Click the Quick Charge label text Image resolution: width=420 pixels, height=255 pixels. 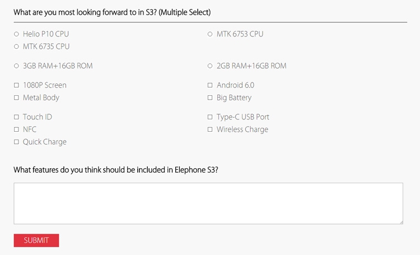coord(45,142)
